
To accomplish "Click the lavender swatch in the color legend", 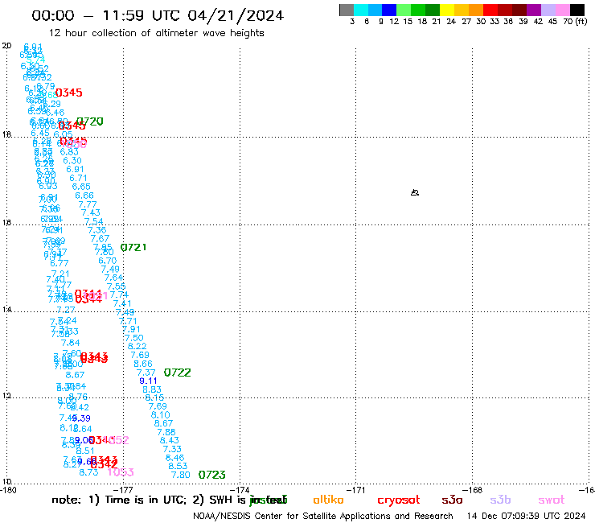I will tap(548, 10).
